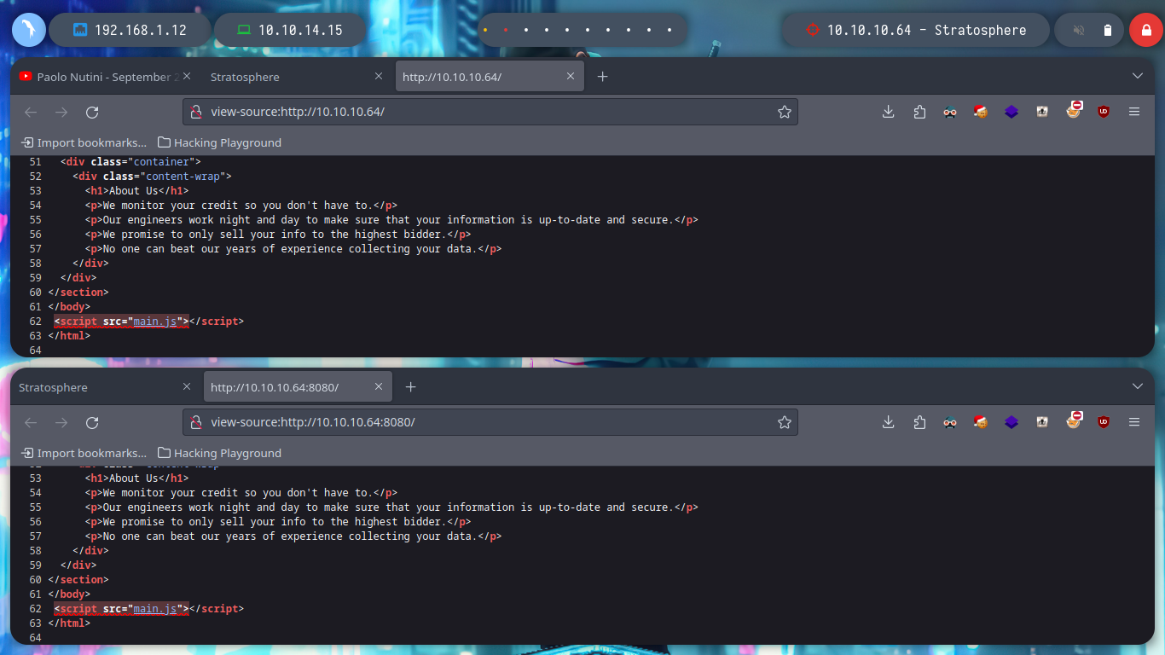Click the robot-with-glasses extension in 10.10.10.64/ window
This screenshot has width=1165, height=655.
point(949,112)
